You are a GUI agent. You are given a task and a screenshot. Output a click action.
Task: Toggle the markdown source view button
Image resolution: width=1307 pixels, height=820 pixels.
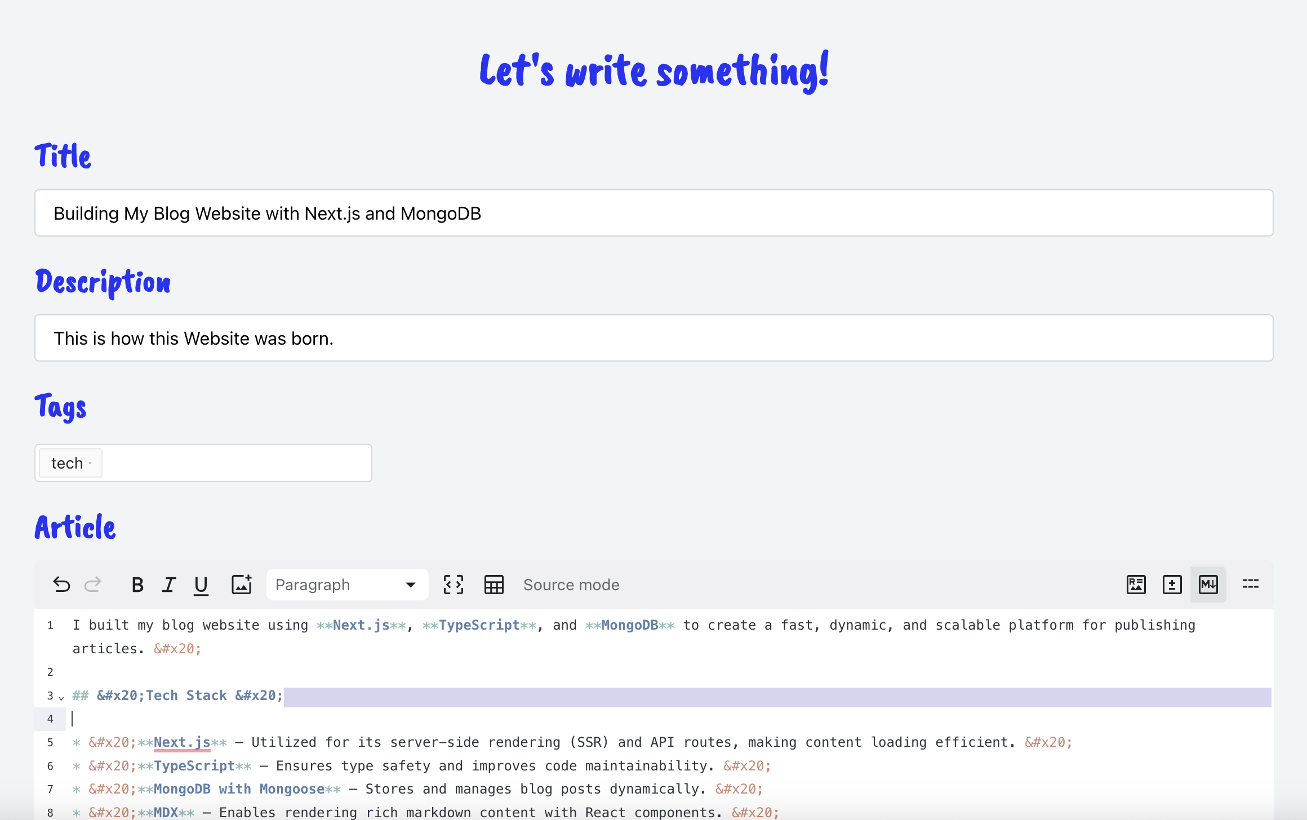(1208, 585)
